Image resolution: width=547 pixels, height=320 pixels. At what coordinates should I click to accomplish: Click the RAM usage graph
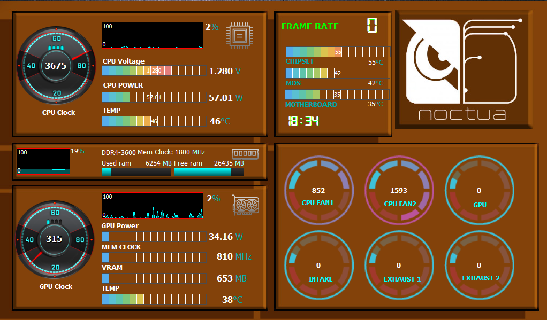43,161
